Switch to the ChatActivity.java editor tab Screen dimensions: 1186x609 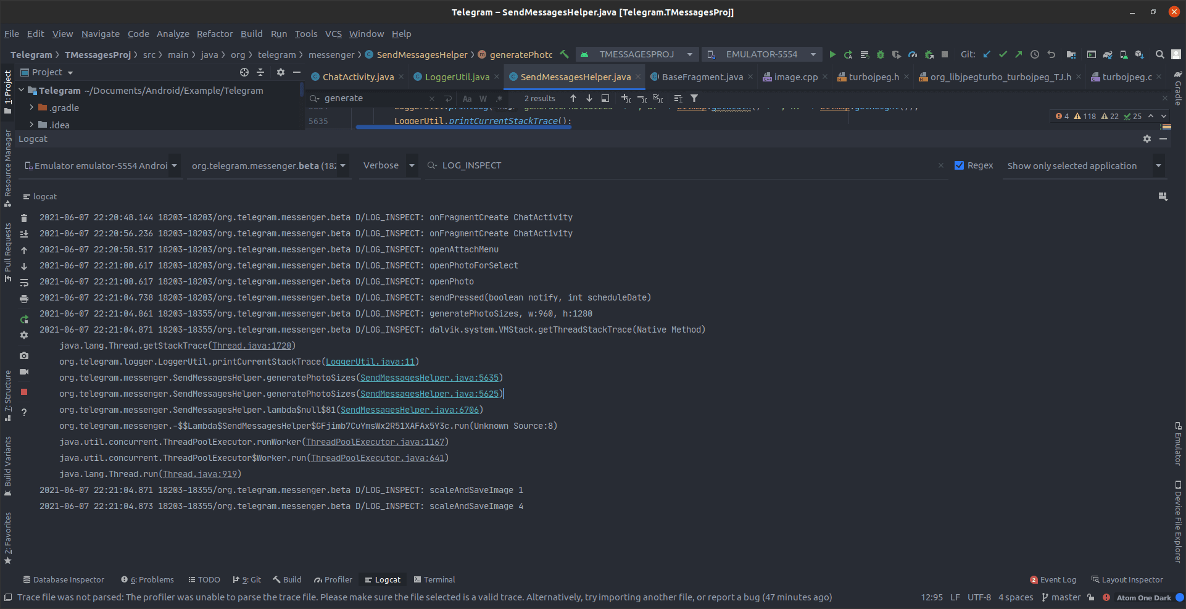pos(357,77)
